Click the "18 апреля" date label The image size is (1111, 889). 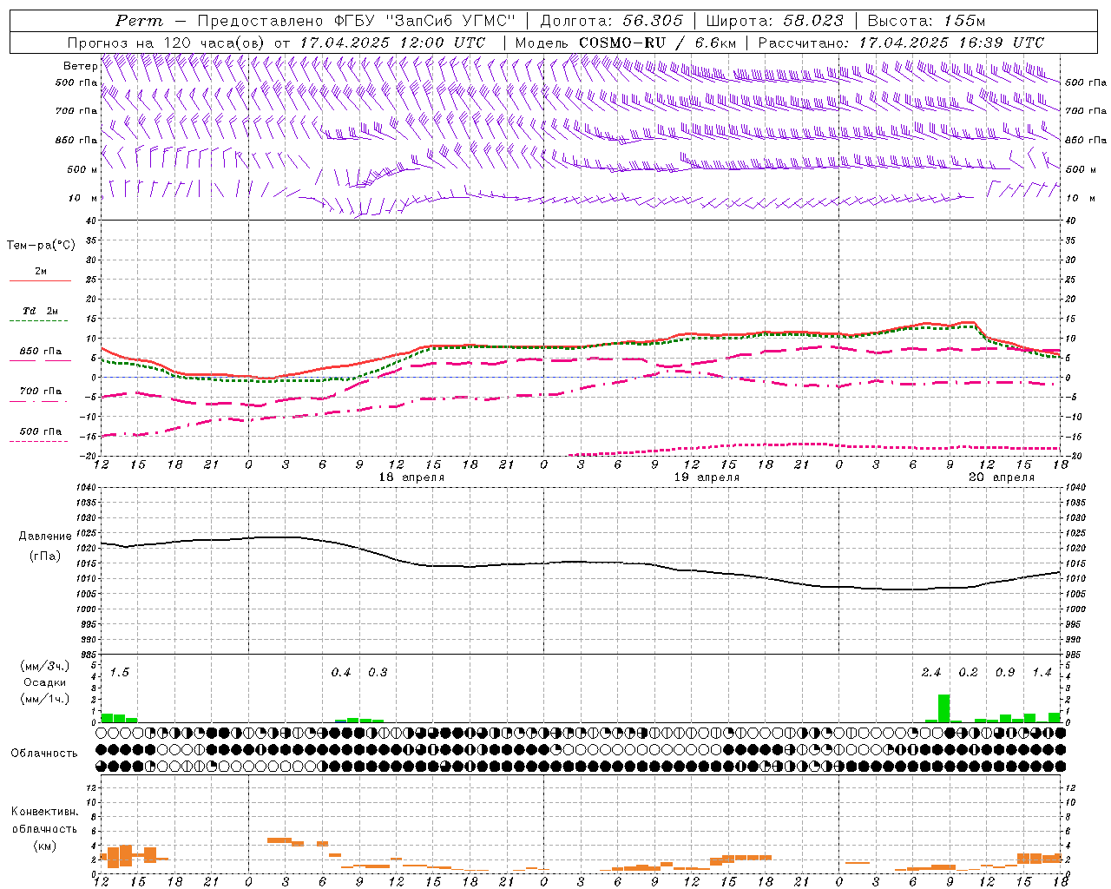point(411,477)
